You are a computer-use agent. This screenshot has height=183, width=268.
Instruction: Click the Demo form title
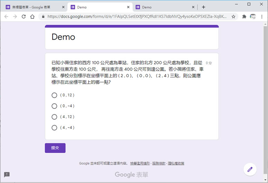click(63, 37)
